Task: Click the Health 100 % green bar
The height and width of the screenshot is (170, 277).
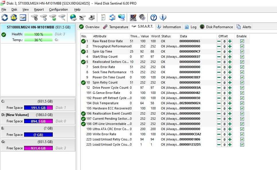Action: coord(38,34)
